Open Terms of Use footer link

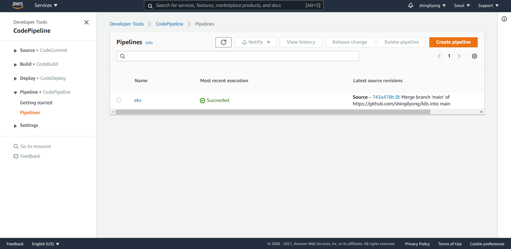pos(450,244)
